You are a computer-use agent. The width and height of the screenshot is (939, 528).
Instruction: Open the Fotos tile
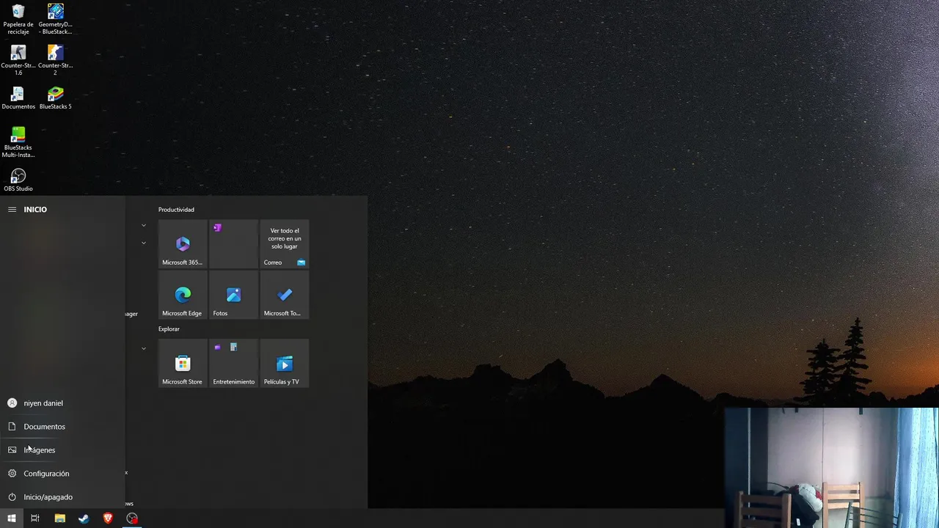tap(233, 295)
